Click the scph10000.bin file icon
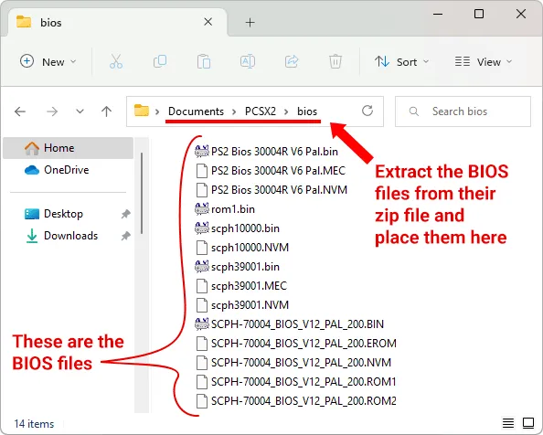The image size is (543, 435). 201,228
